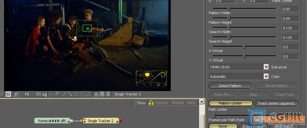Set viewer zoom to Fit
Screen dimensions: 307x128
tap(27, 94)
